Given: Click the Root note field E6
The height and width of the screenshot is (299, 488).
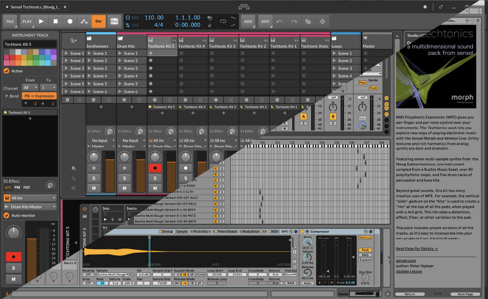Looking at the screenshot, I should click(x=102, y=283).
